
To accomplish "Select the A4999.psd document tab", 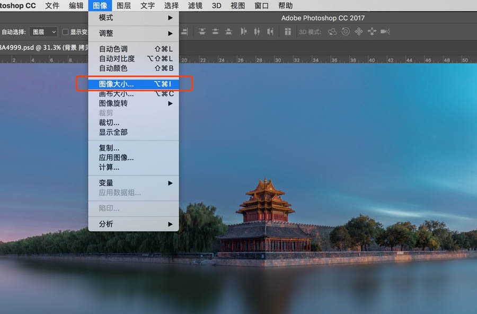I will click(44, 48).
